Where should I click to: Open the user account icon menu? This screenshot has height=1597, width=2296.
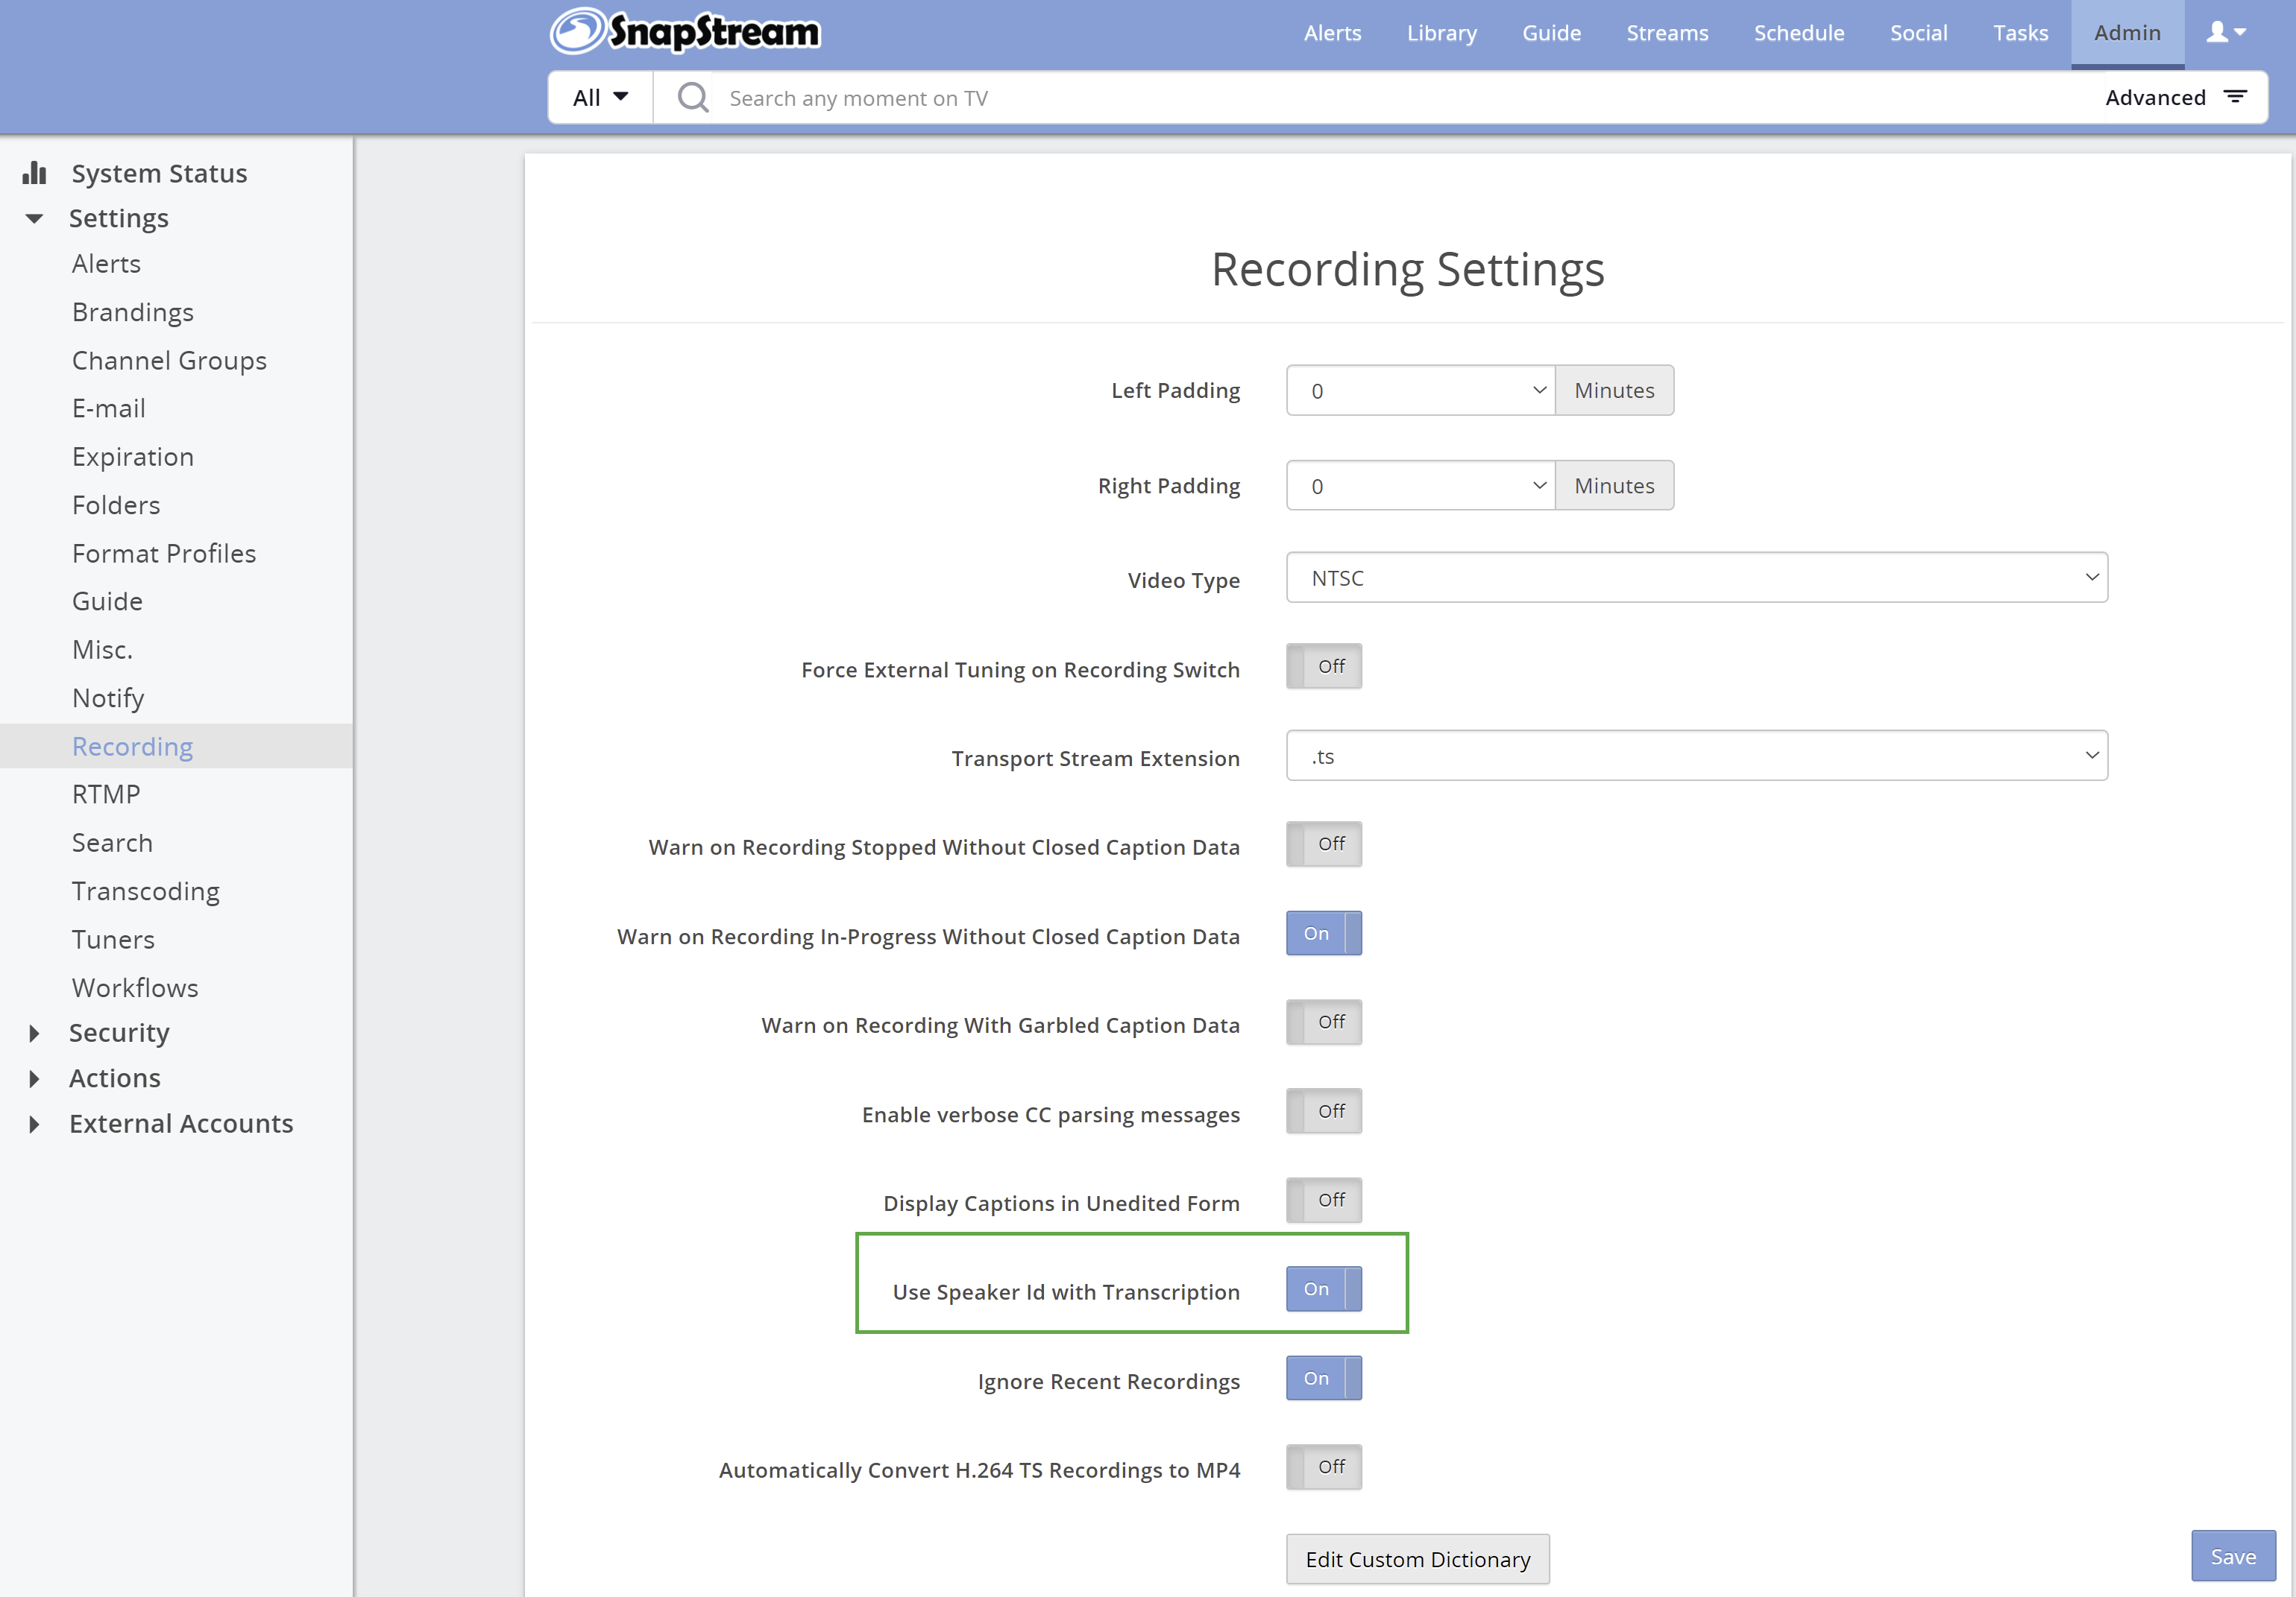(2226, 33)
